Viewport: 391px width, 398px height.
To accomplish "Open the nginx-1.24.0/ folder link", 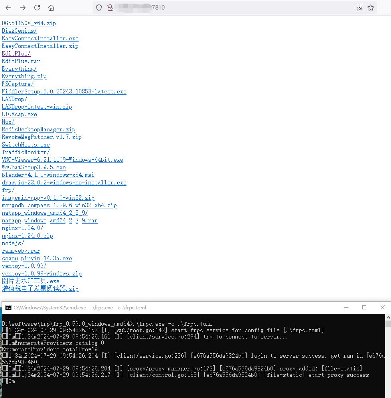I will (23, 228).
